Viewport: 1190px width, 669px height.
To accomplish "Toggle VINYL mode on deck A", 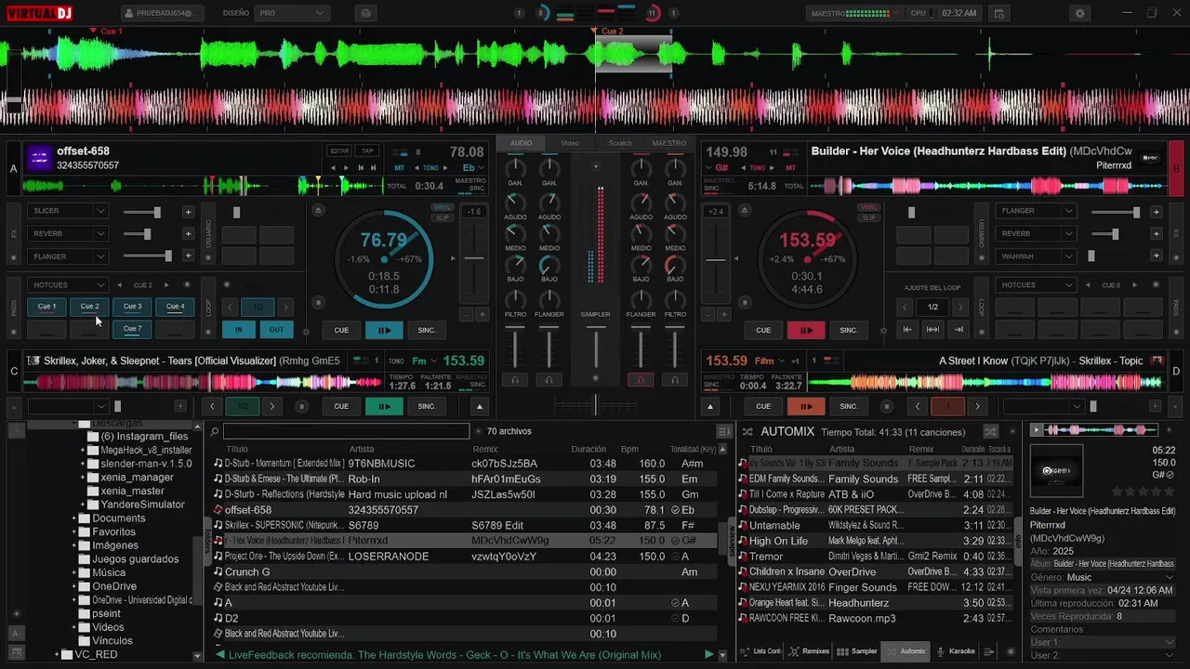I will pos(442,208).
